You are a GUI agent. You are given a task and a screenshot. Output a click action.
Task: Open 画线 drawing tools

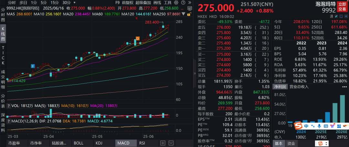pos(157,3)
